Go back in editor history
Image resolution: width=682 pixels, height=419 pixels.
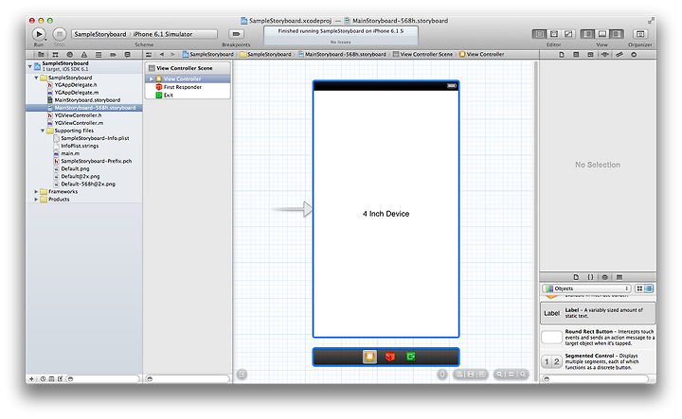(162, 55)
